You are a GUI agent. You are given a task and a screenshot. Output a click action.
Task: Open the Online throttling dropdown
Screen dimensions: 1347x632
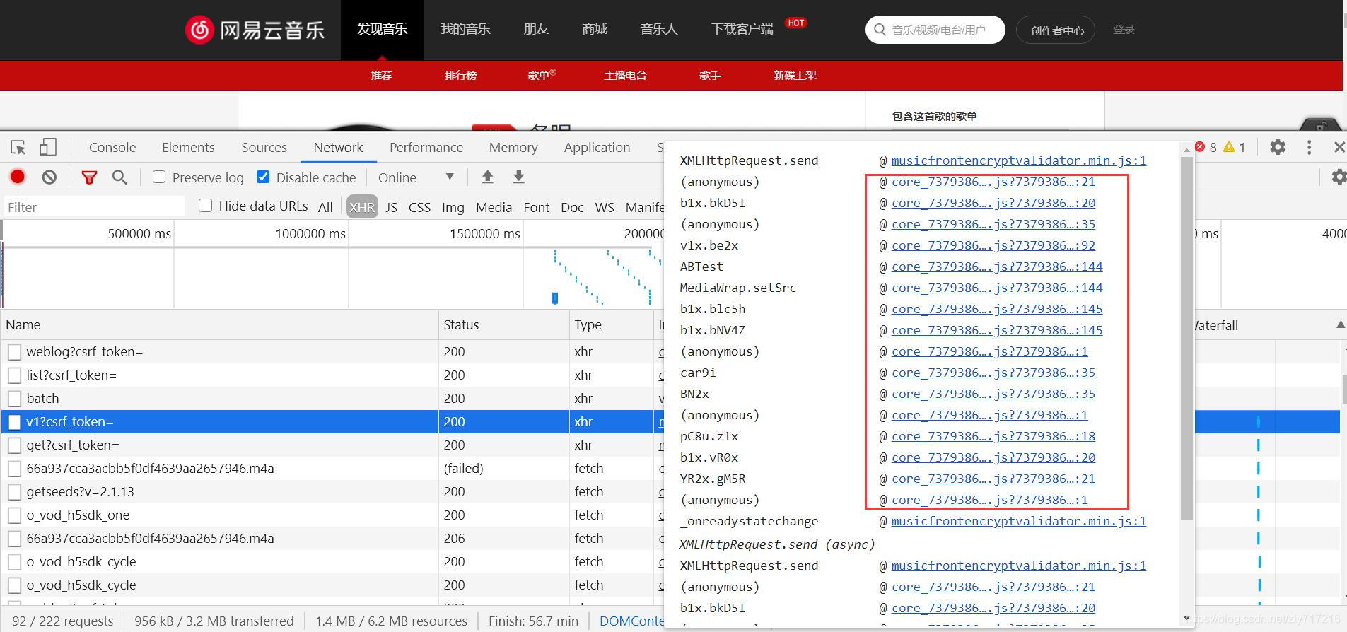416,177
